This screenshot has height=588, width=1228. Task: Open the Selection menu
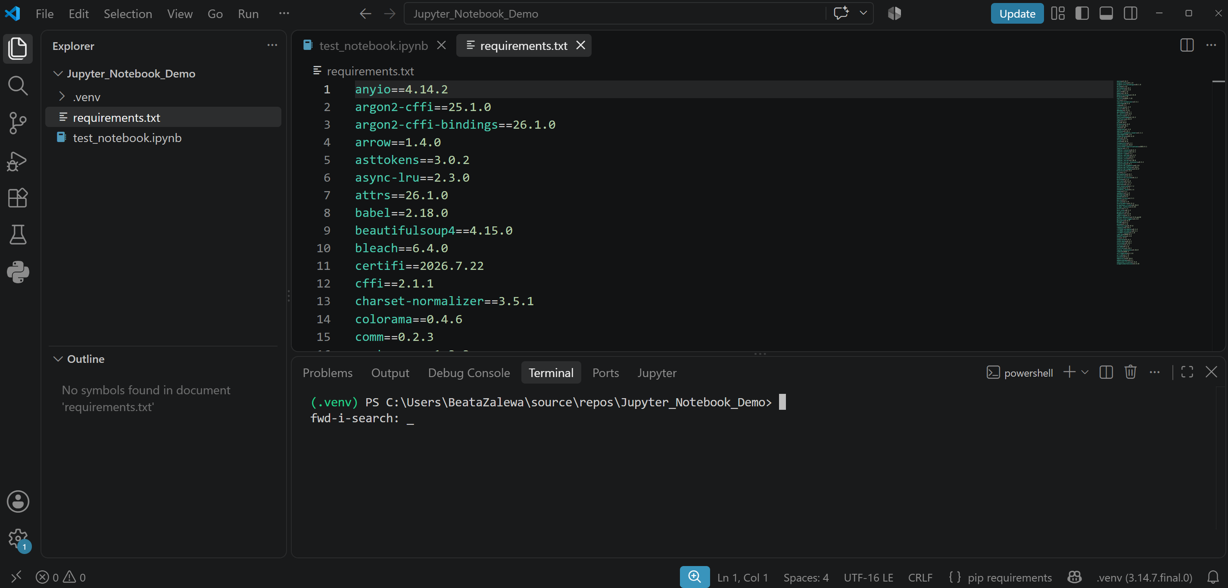(x=128, y=13)
